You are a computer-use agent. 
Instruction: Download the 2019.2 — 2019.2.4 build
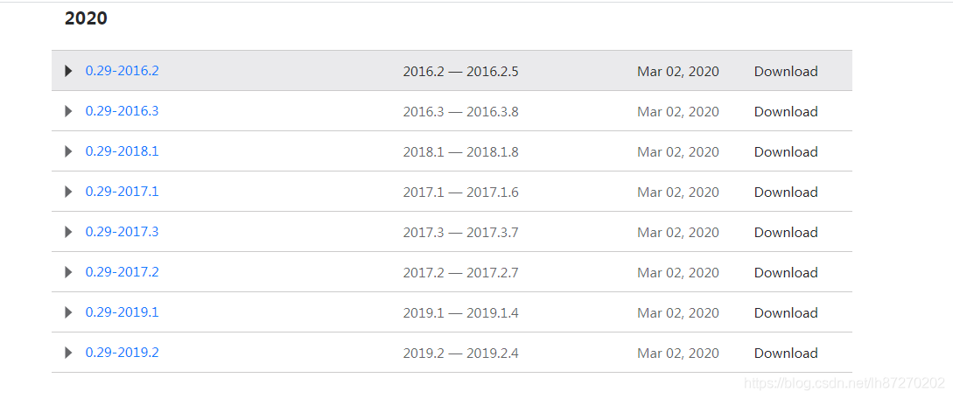pyautogui.click(x=786, y=353)
